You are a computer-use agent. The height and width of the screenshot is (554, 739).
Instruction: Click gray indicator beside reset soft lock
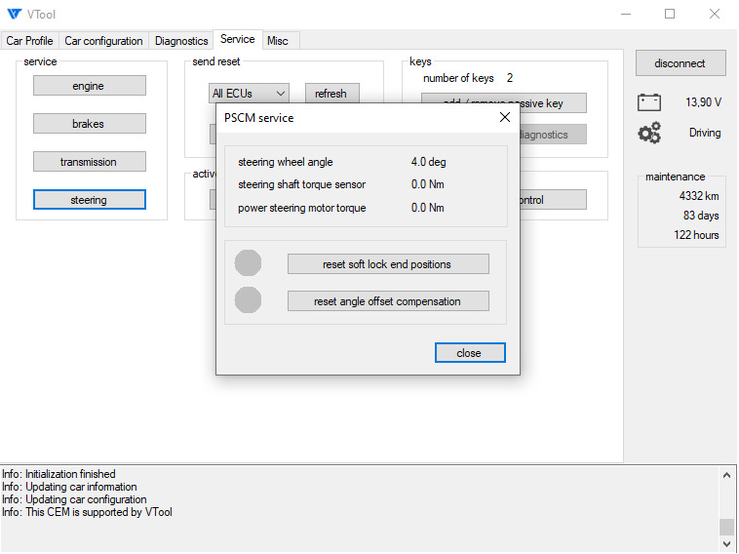point(249,263)
